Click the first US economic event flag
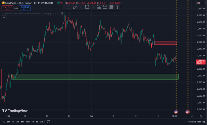The image size is (207, 125). 176,112
